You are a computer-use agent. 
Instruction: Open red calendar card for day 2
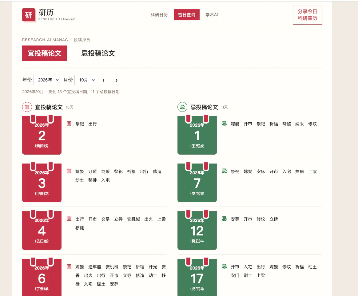coord(42,135)
